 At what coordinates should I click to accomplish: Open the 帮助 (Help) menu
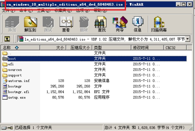pos(100,10)
